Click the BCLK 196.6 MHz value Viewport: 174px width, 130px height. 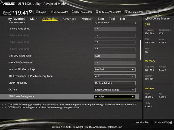(x=150, y=43)
